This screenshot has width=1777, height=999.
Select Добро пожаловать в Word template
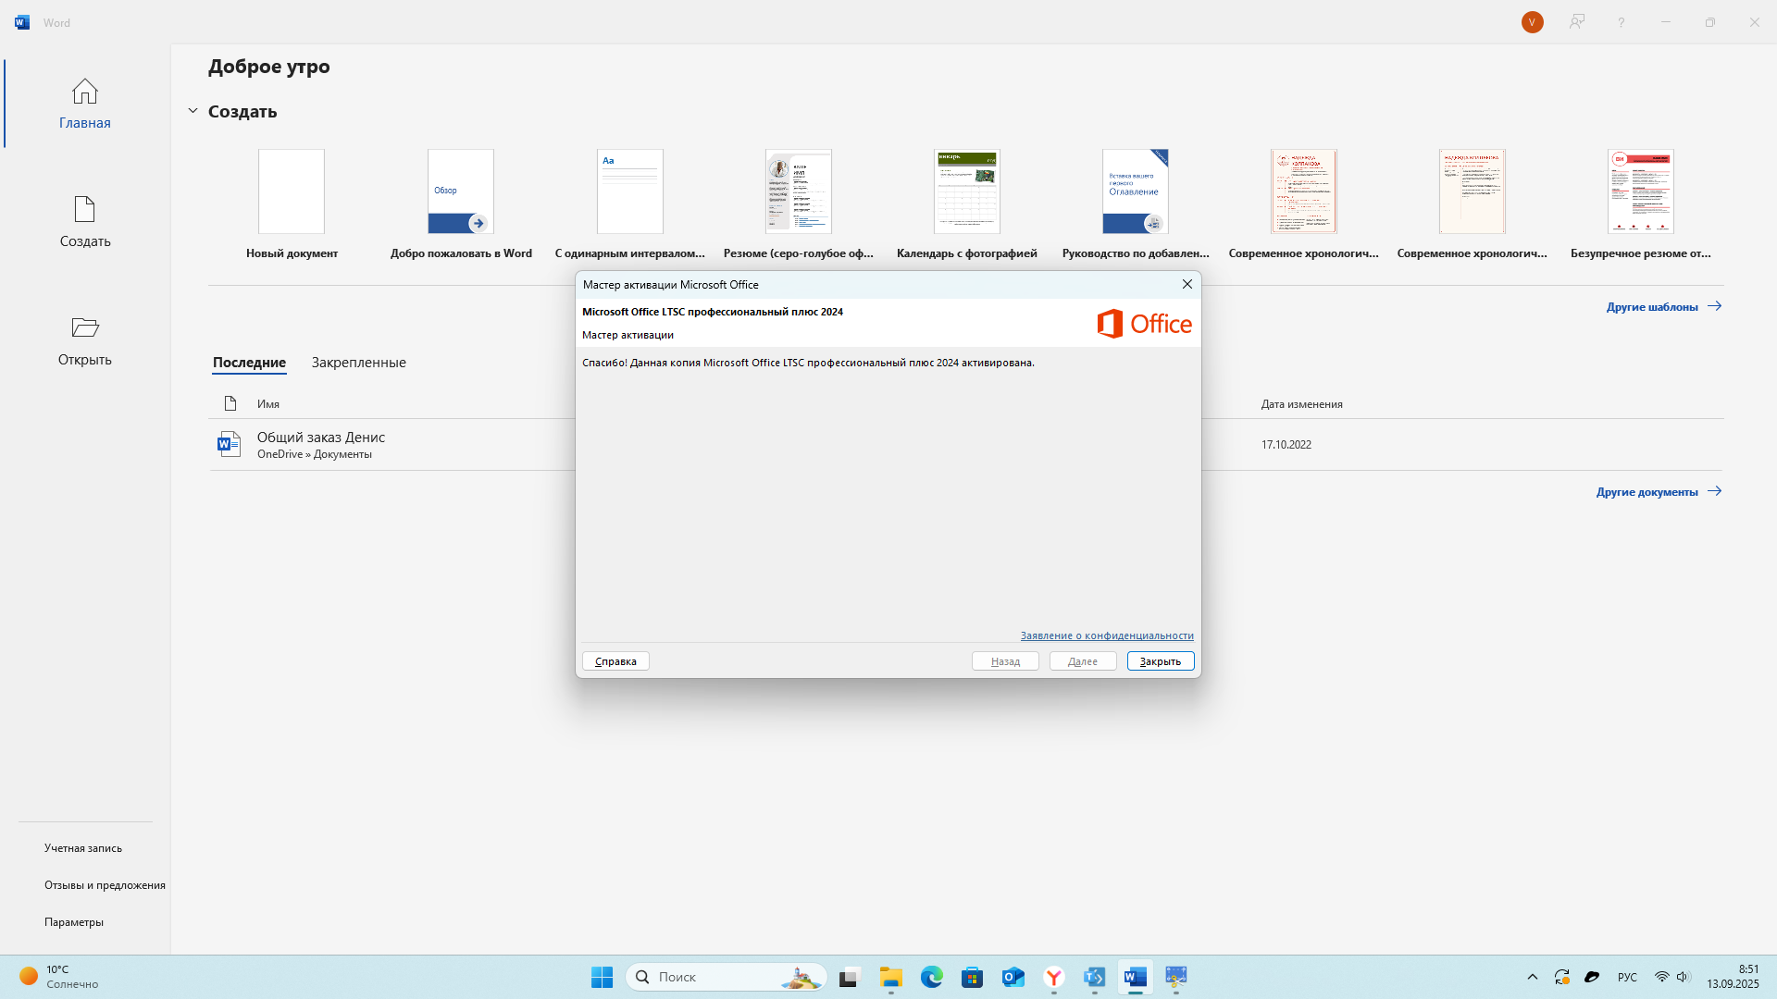pyautogui.click(x=461, y=191)
